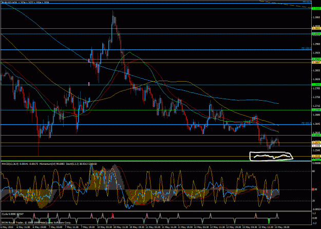Click the 1.3065 price scale value

point(316,17)
